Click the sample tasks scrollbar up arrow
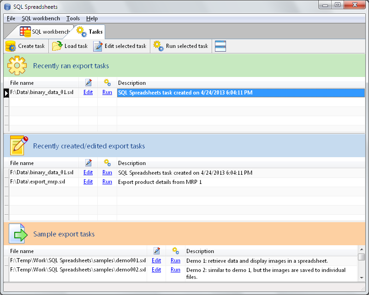Viewport: 369px width, 295px height. click(361, 250)
